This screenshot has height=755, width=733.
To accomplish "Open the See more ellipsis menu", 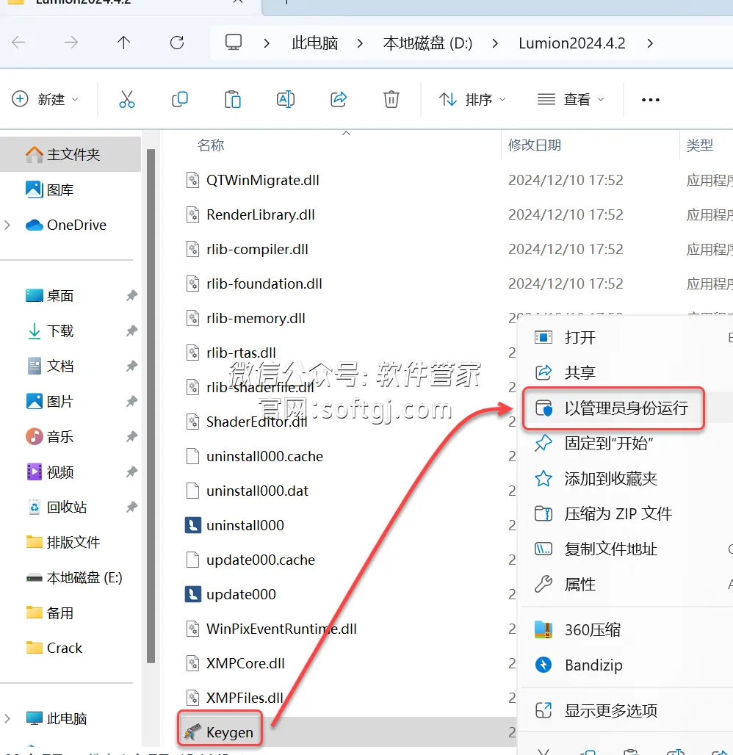I will point(650,100).
